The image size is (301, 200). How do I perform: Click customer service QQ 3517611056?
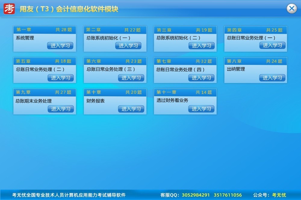pos(228,195)
